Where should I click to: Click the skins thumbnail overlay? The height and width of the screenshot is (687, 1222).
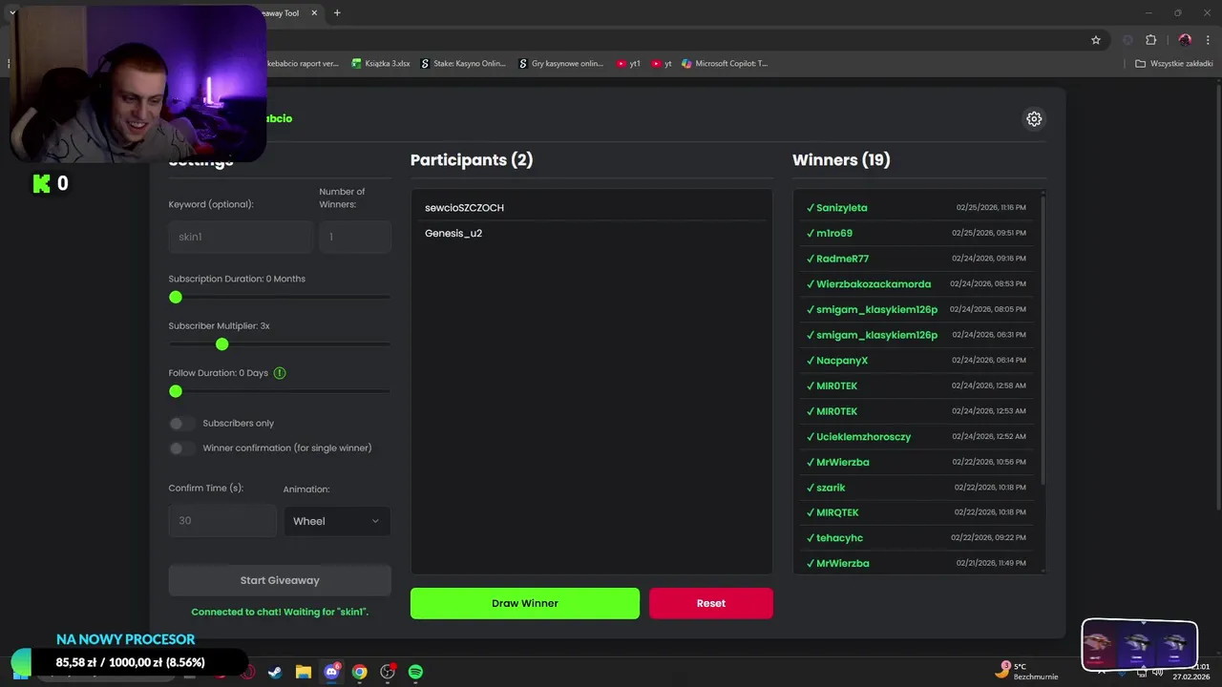[1139, 645]
